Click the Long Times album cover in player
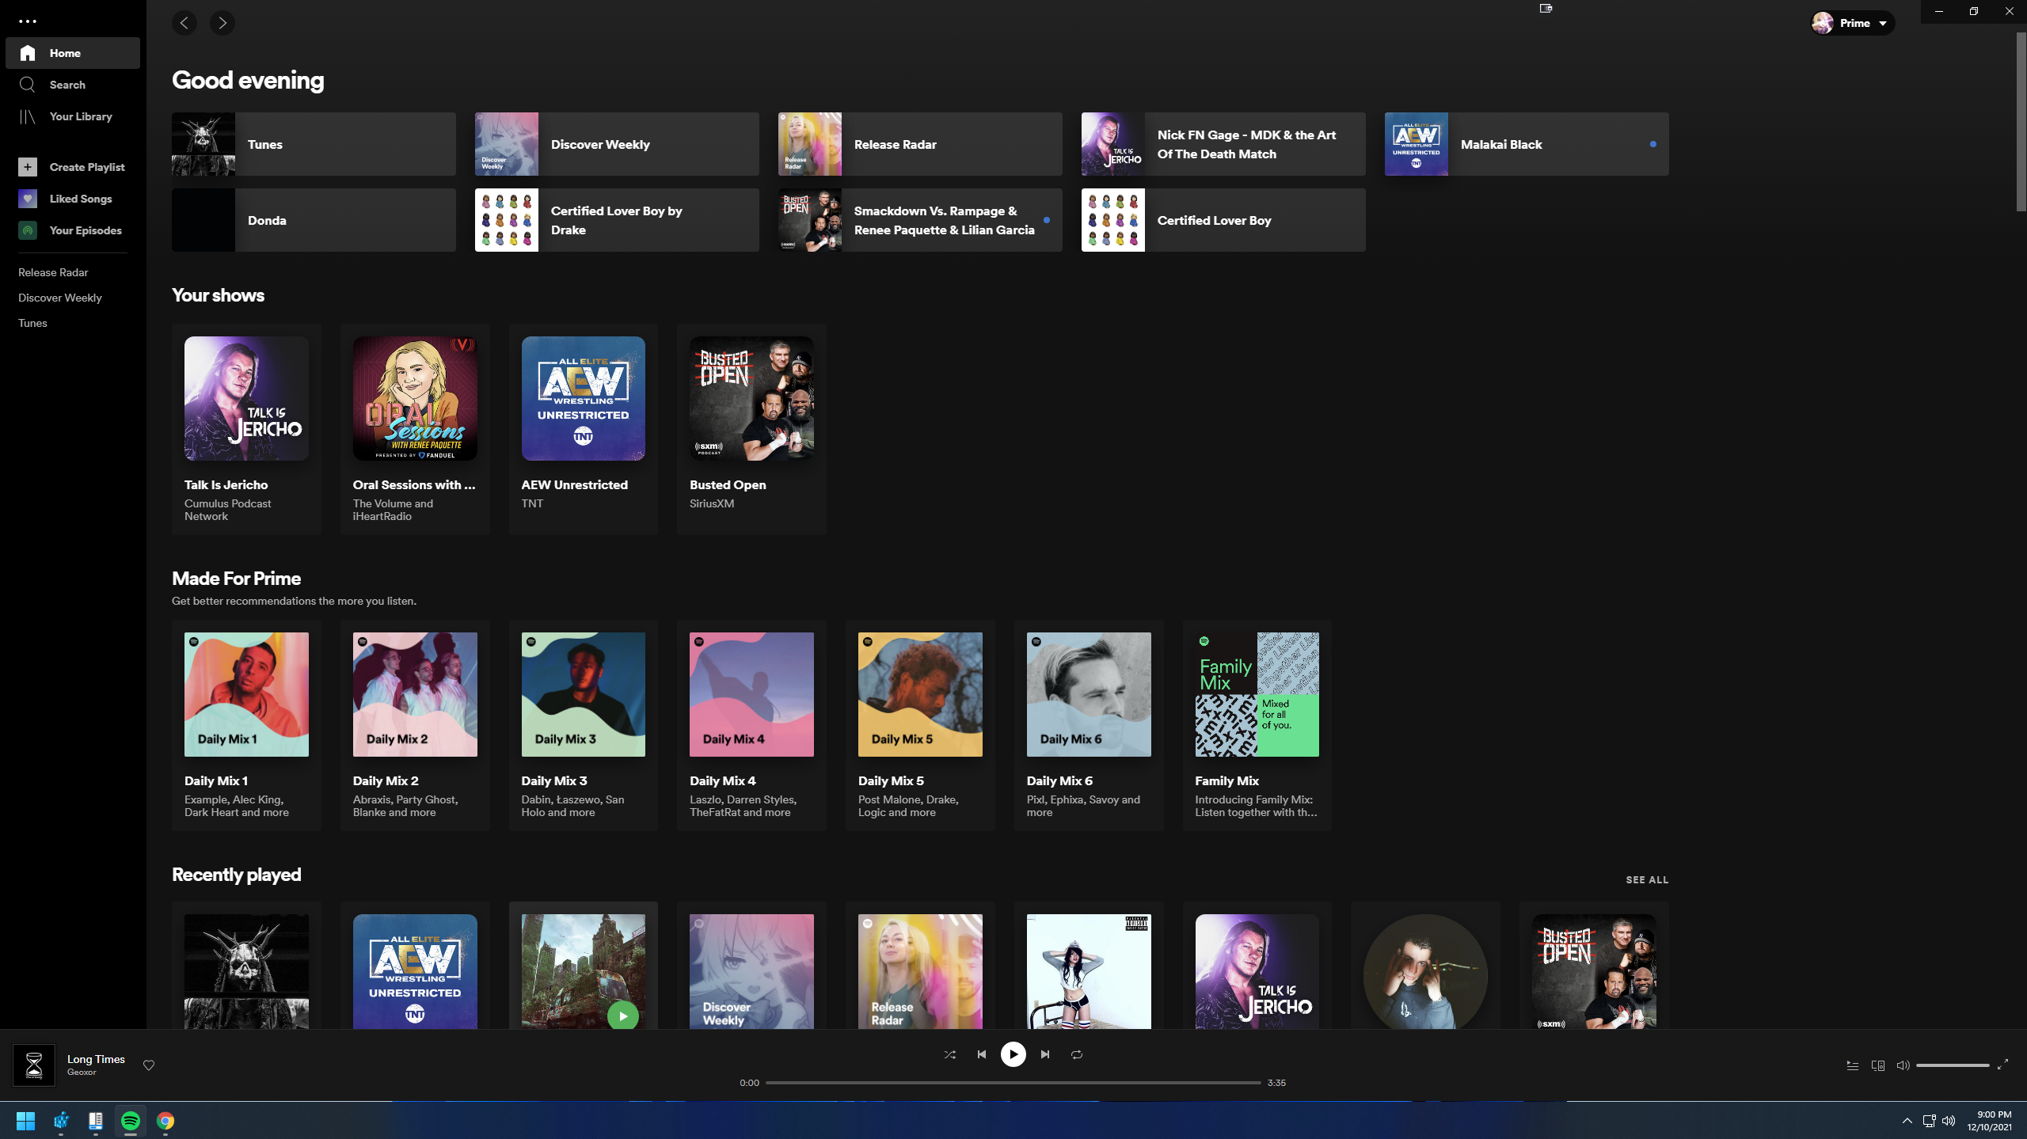The height and width of the screenshot is (1139, 2027). pos(34,1065)
